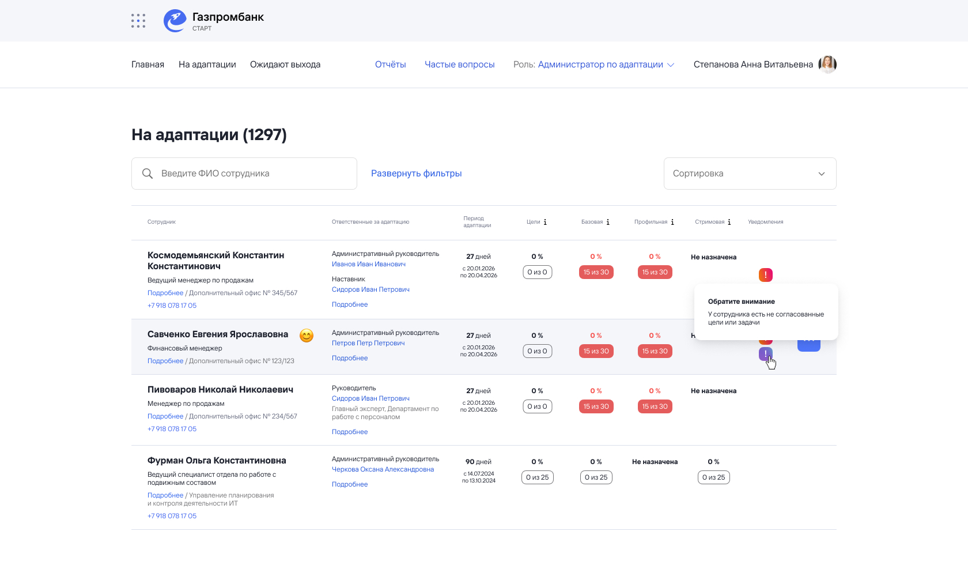Switch to Ожидают выхода tab

point(285,65)
